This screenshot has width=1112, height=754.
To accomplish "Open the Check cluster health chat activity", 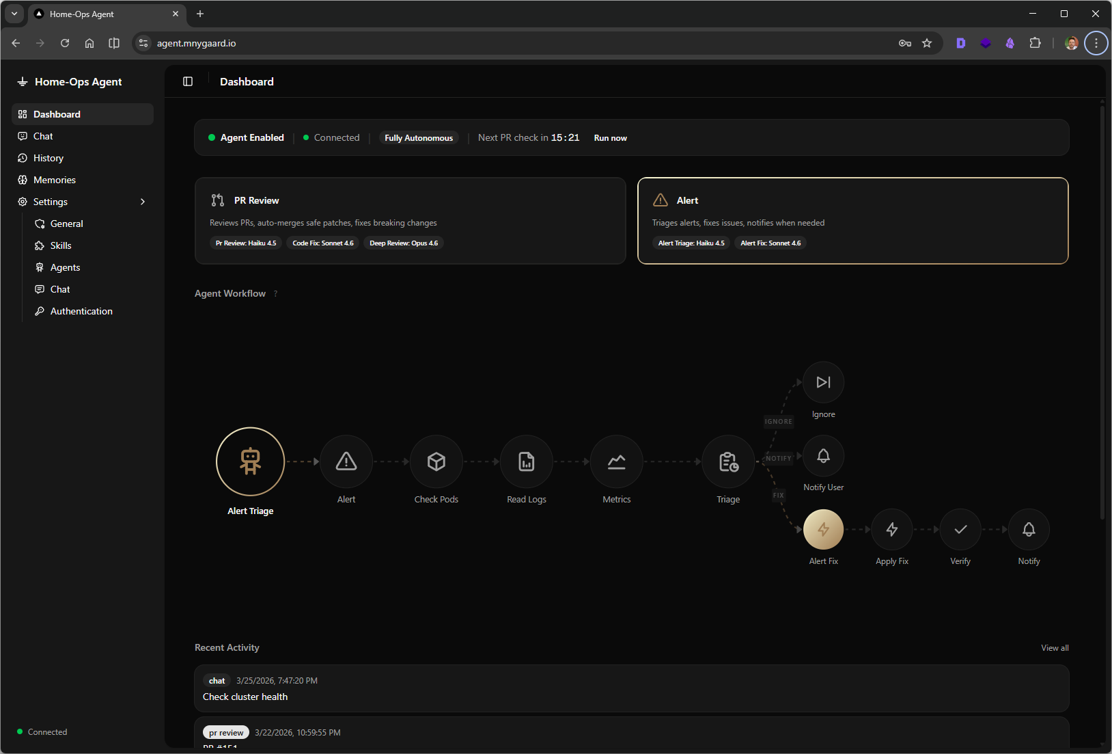I will pos(632,689).
